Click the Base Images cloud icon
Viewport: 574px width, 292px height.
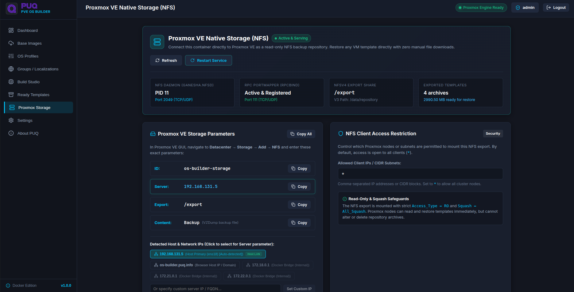[x=11, y=43]
